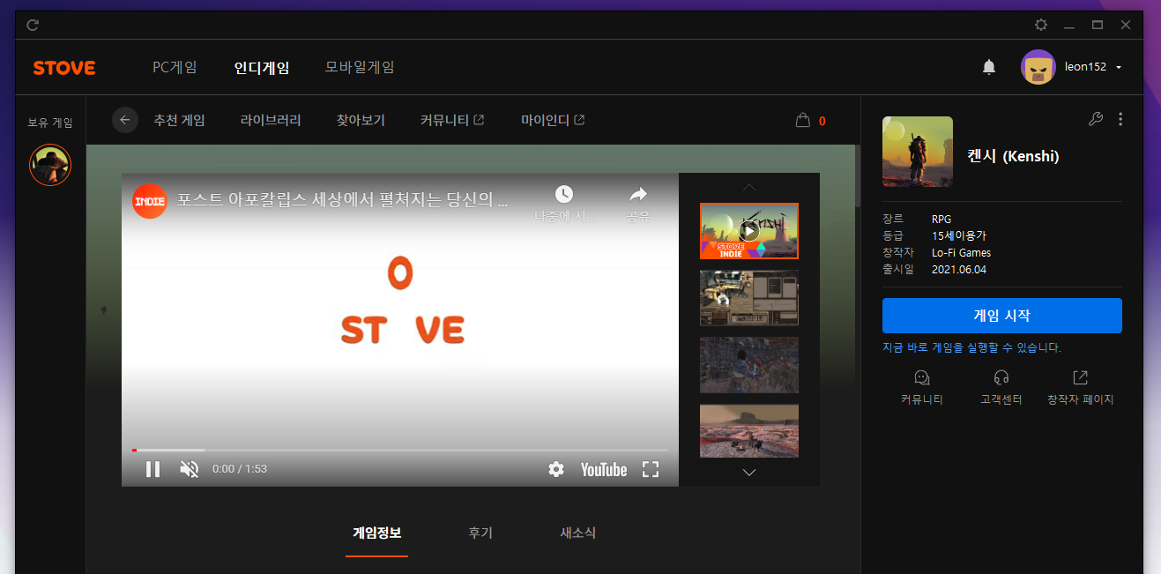
Task: Click the RPG genre value
Action: 941,219
